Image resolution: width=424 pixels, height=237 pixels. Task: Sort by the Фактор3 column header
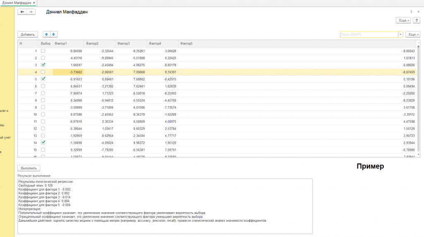click(x=131, y=43)
